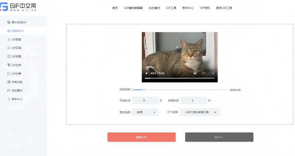The width and height of the screenshot is (295, 156).
Task: Click the 图片合成GIF sidebar icon
Action: coord(8,22)
